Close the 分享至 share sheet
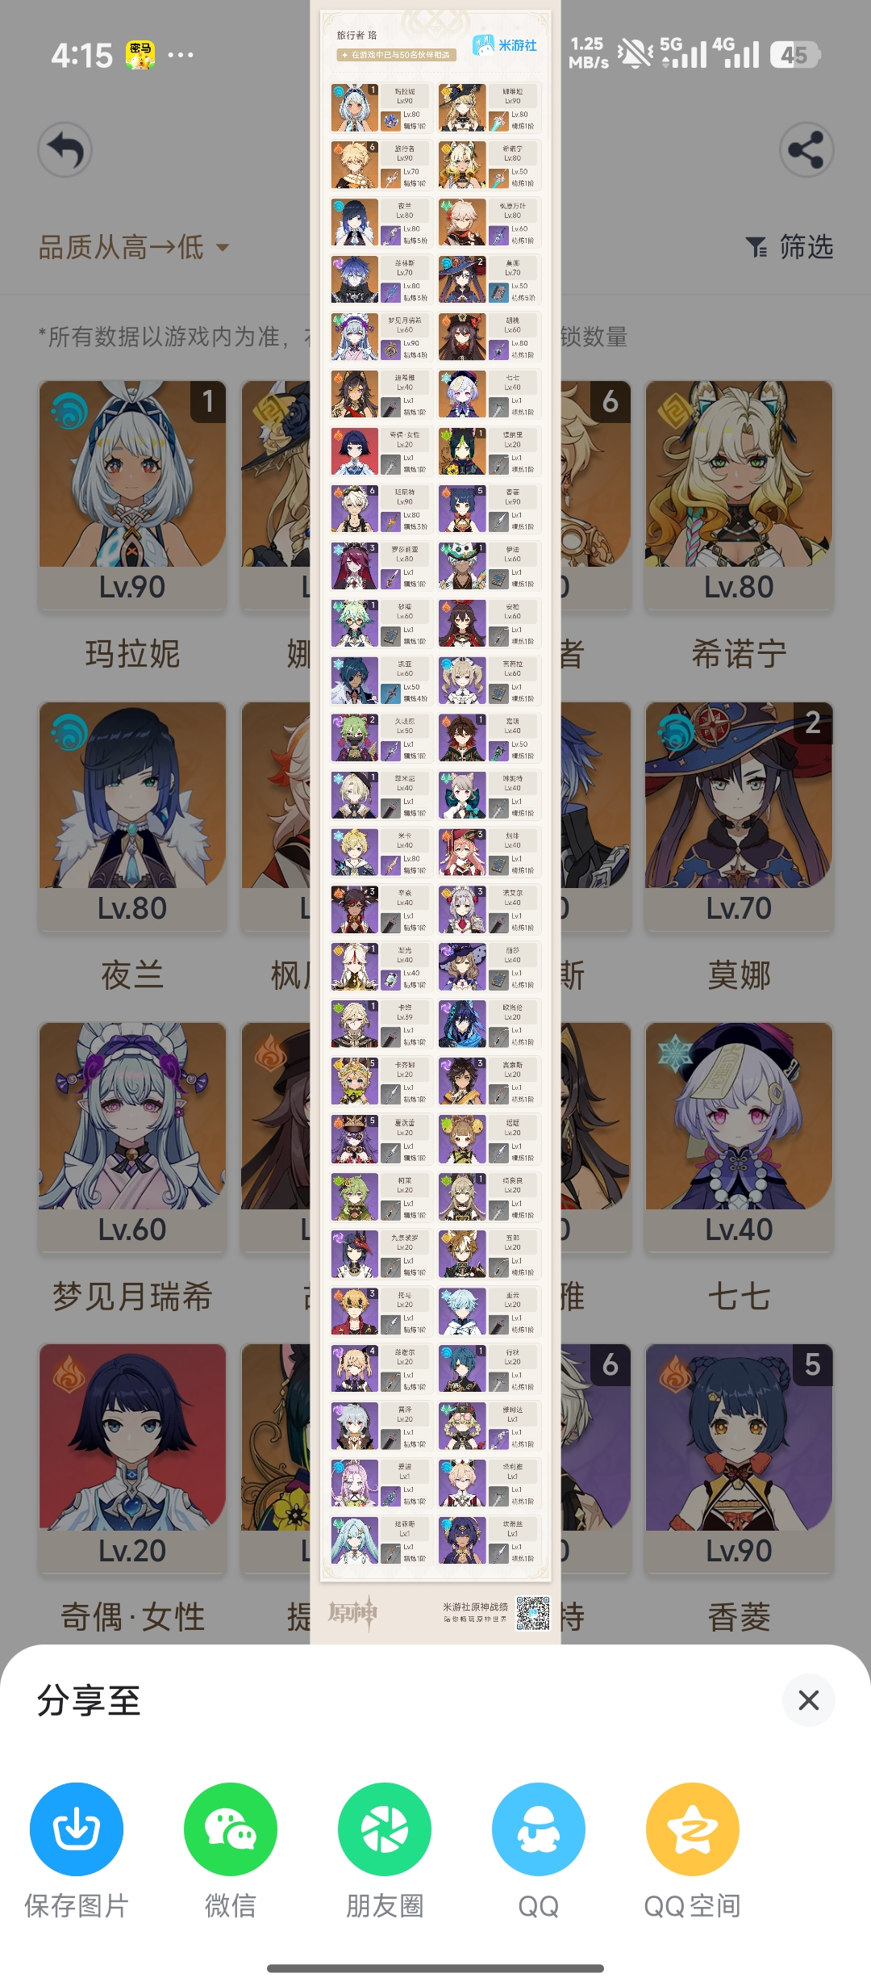This screenshot has width=871, height=1986. tap(808, 1699)
